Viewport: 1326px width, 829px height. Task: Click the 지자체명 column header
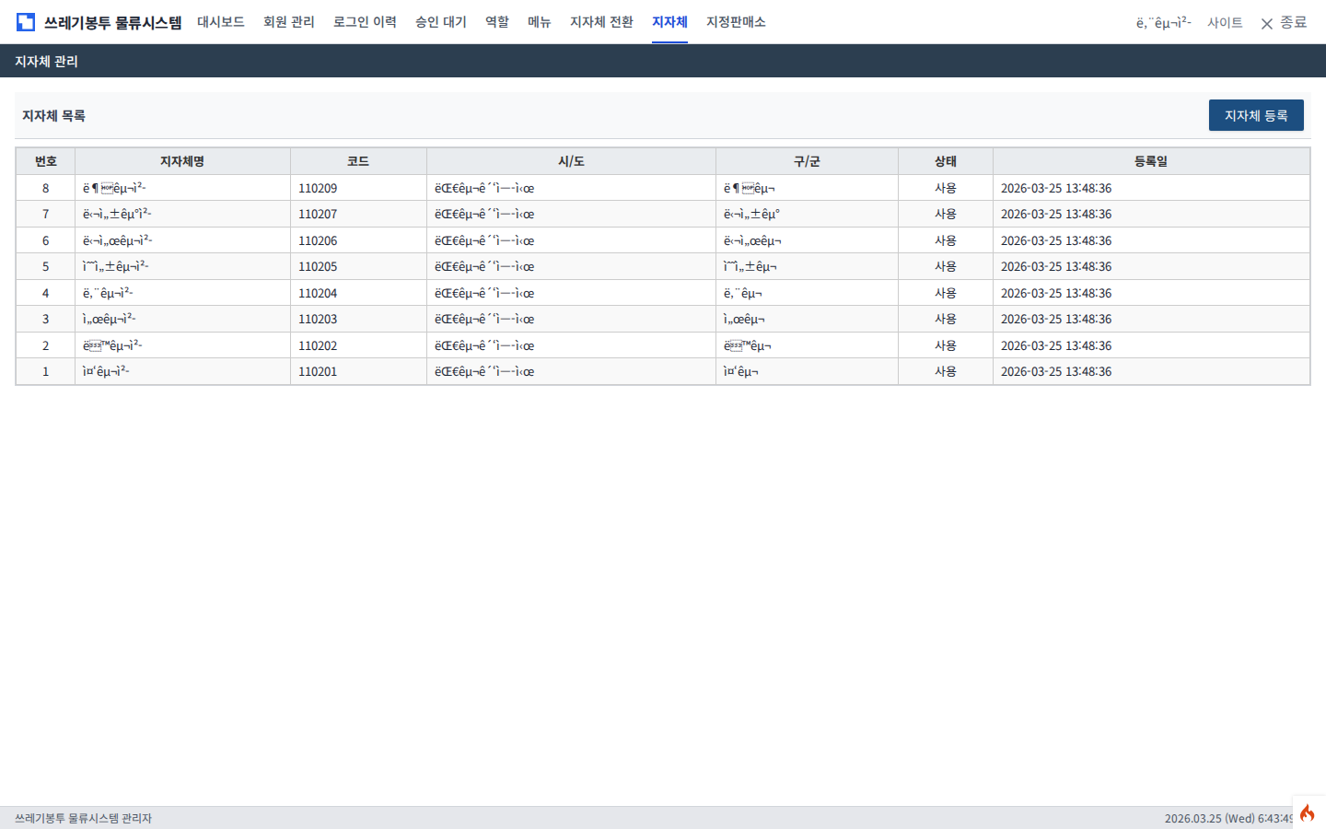[182, 161]
